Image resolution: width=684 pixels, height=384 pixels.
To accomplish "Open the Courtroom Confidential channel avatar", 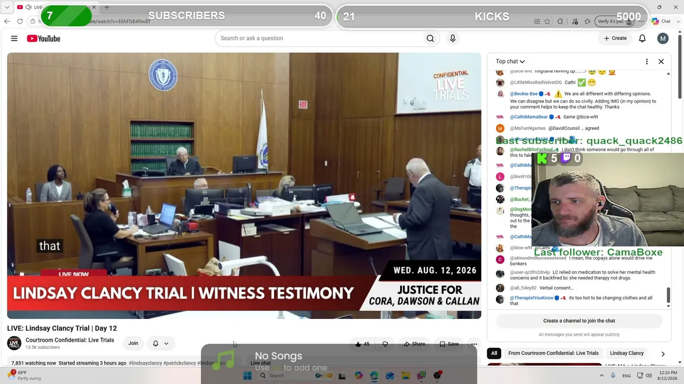I will point(14,343).
